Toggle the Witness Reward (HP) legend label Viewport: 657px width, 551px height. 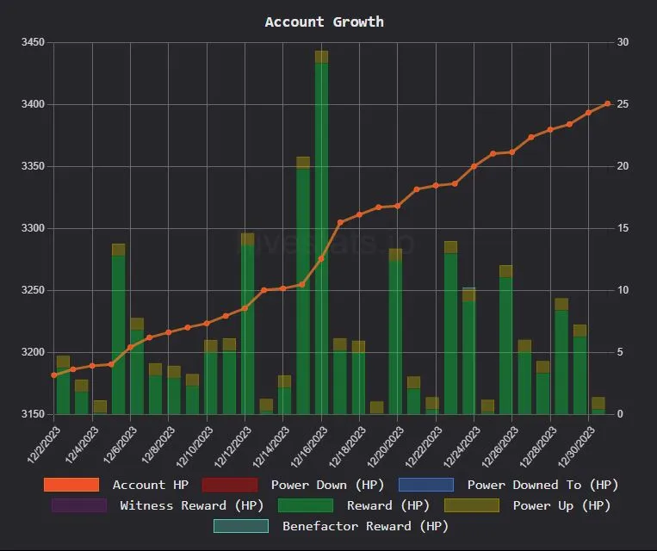[192, 505]
